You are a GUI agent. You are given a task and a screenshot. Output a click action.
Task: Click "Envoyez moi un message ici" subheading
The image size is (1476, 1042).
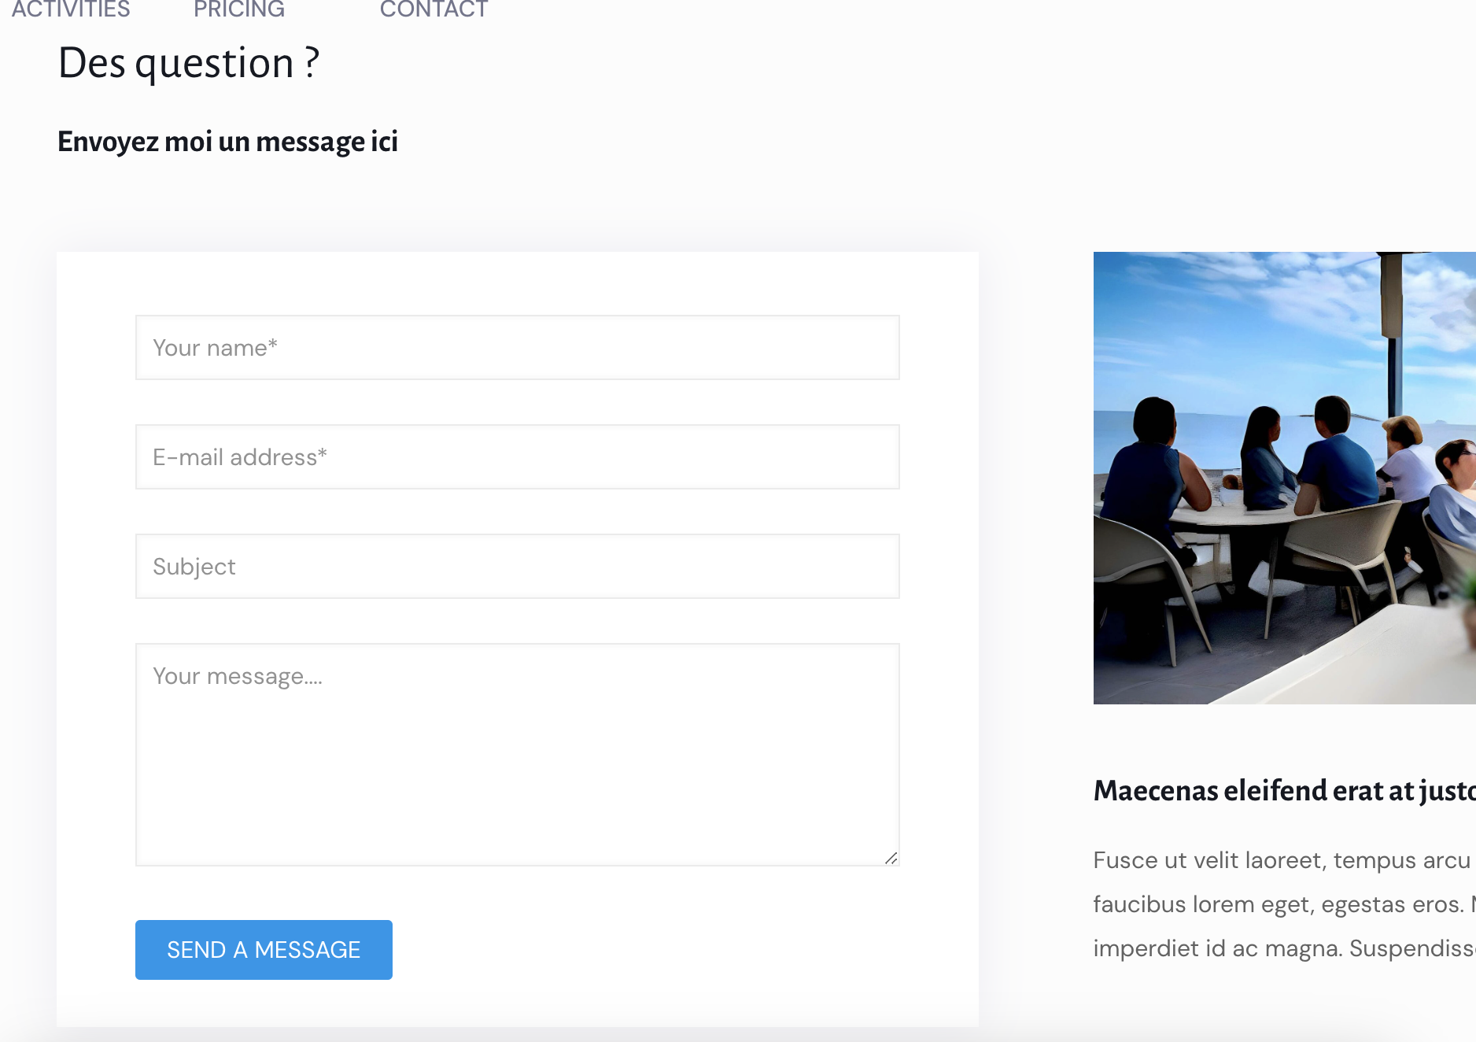(x=227, y=142)
